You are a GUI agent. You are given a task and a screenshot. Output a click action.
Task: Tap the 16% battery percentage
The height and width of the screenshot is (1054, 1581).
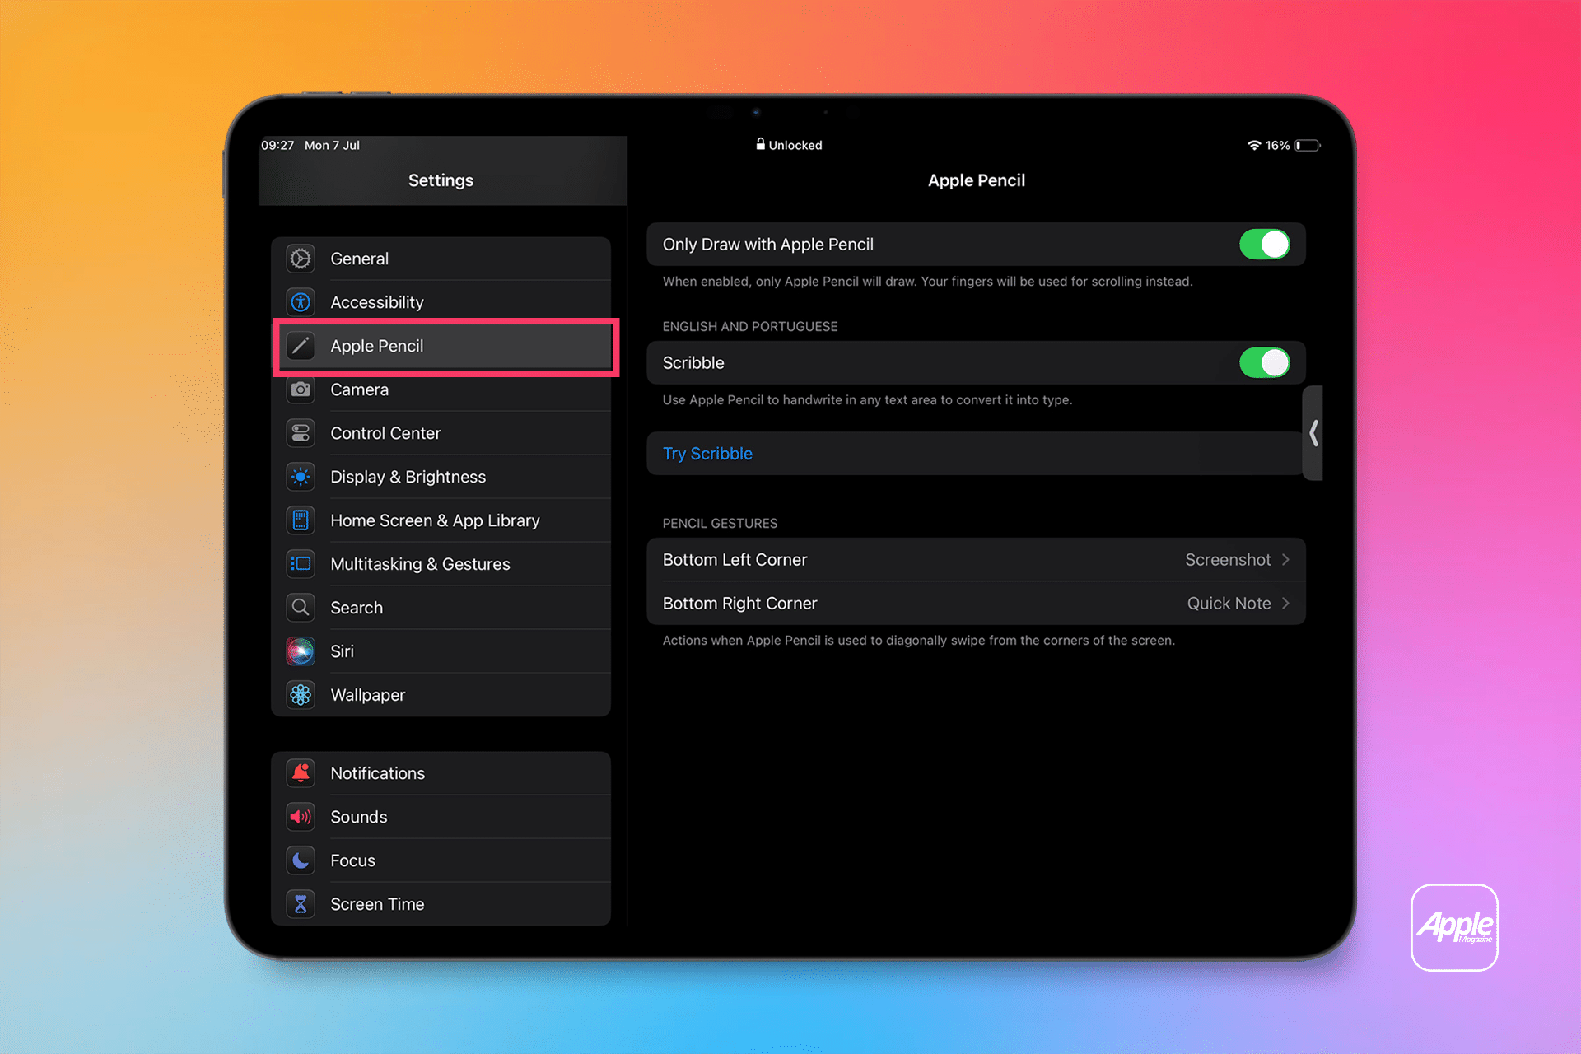click(1277, 145)
